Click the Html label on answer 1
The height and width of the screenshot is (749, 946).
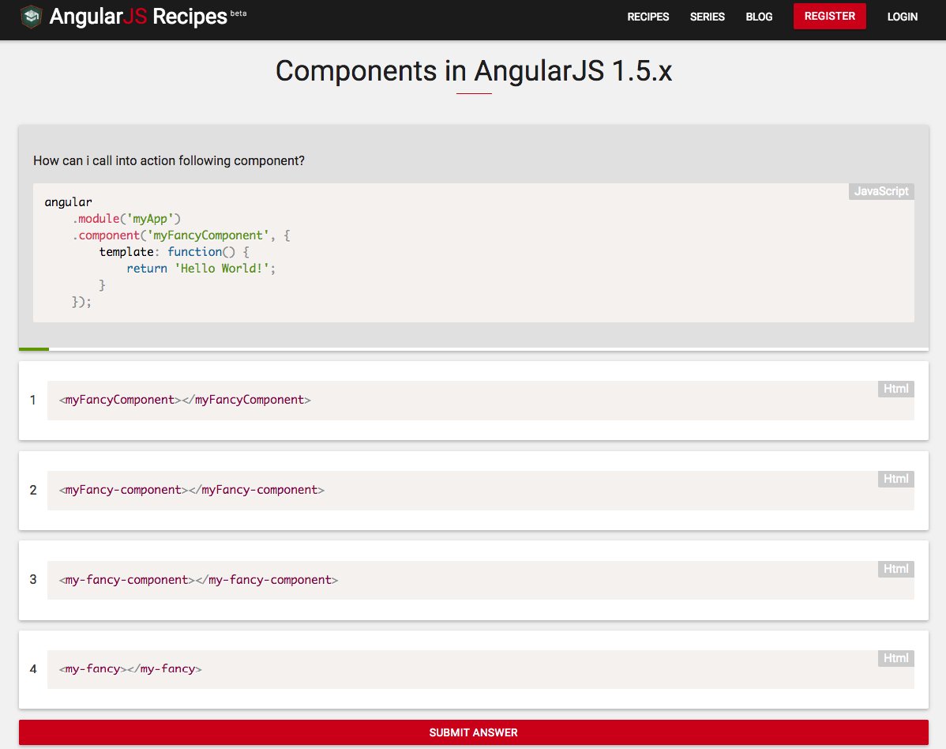[896, 389]
